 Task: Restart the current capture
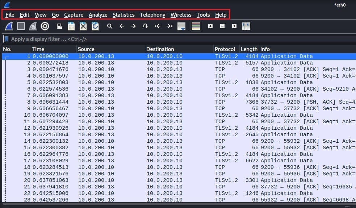tap(33, 26)
